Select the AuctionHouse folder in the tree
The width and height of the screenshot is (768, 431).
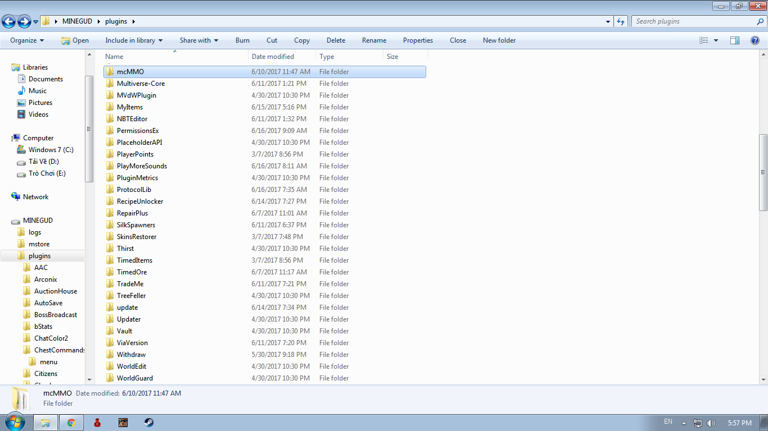coord(56,291)
